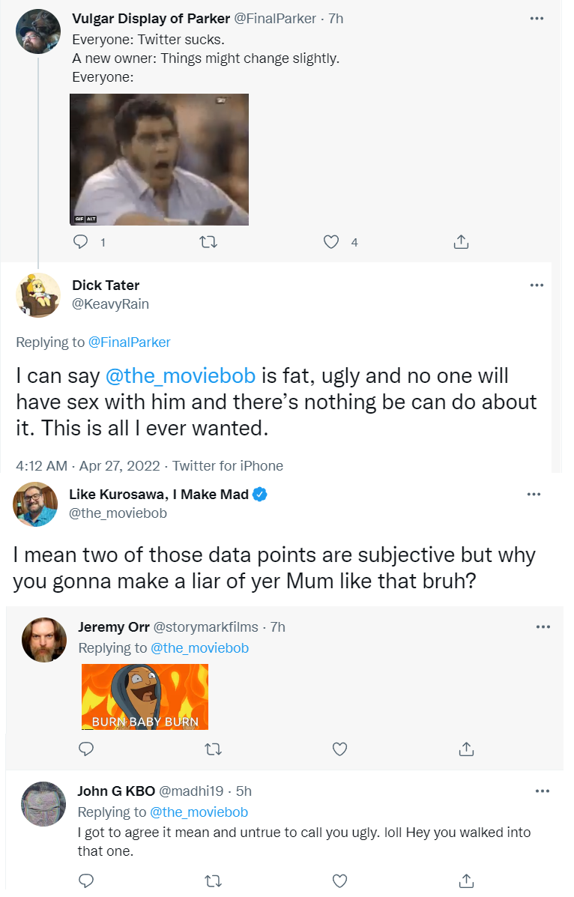Retweet John G KBO's reply

pos(214,881)
